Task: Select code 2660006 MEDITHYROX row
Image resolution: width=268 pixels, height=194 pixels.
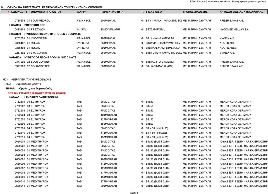Action: (141, 164)
